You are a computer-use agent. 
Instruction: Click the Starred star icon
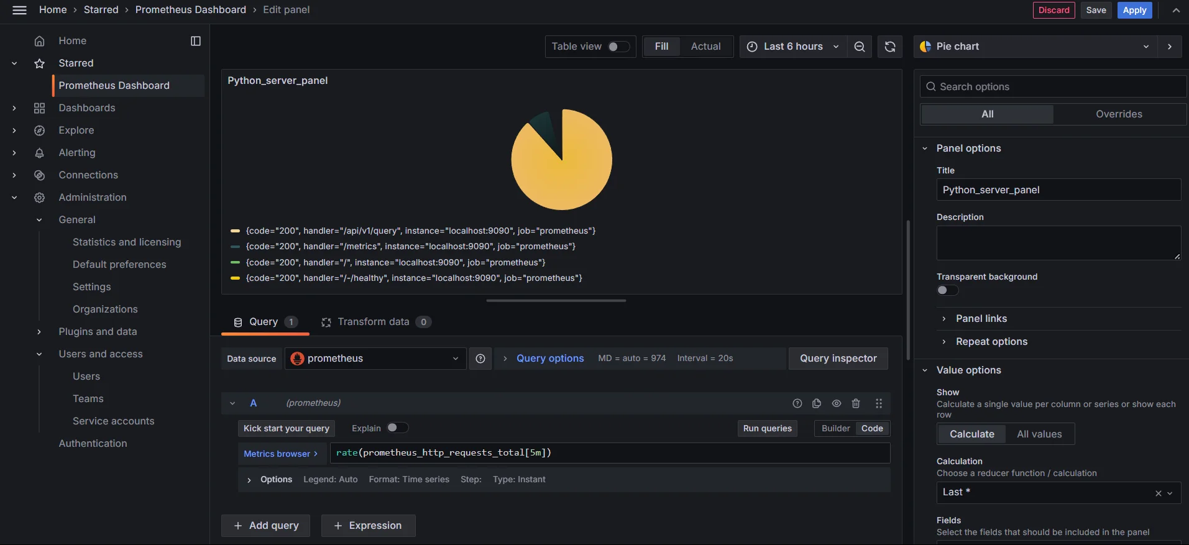pyautogui.click(x=39, y=63)
